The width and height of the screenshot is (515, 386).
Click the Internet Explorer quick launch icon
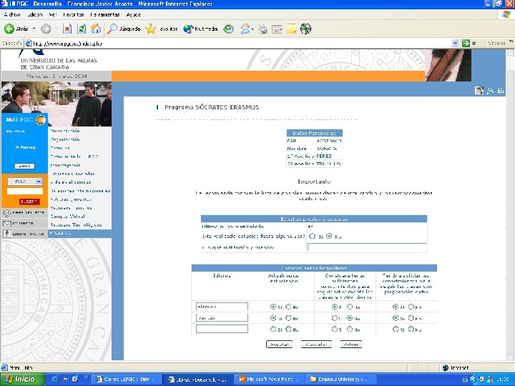coord(54,379)
